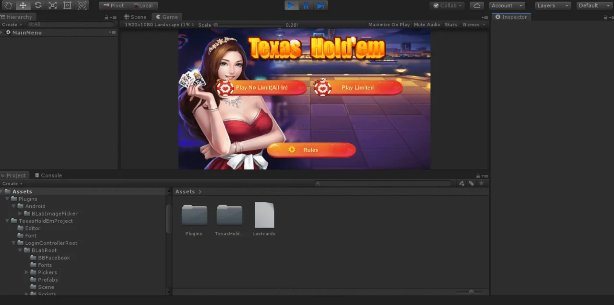Open the Plugins folder thumbnail
Viewport: 614px width, 305px height.
pyautogui.click(x=194, y=215)
